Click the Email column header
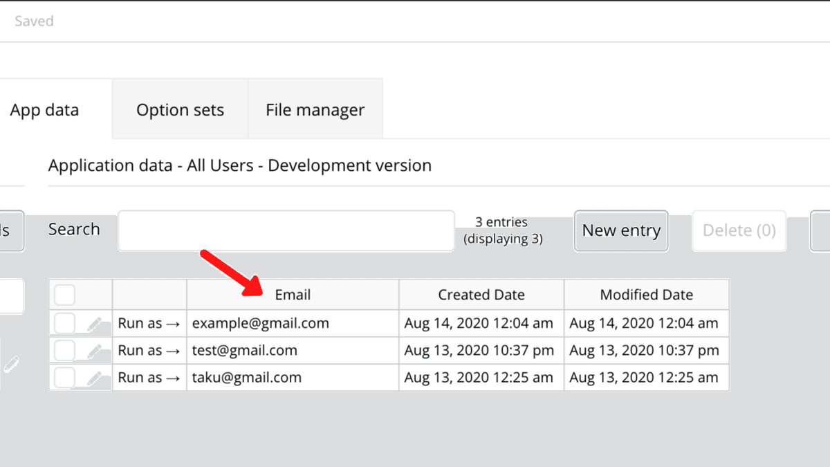The width and height of the screenshot is (830, 467). coord(293,295)
